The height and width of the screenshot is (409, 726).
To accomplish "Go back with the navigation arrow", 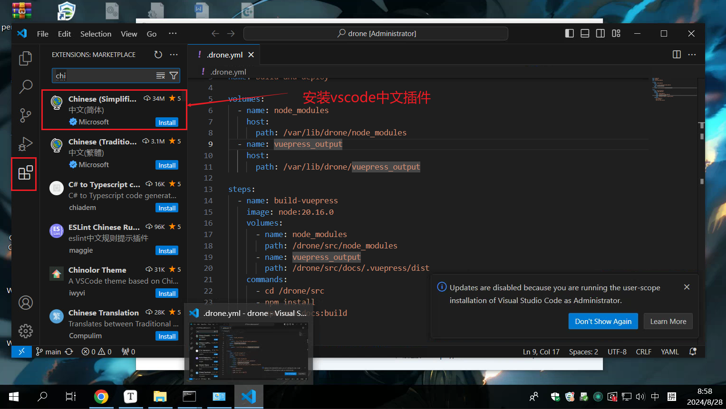I will pos(215,33).
